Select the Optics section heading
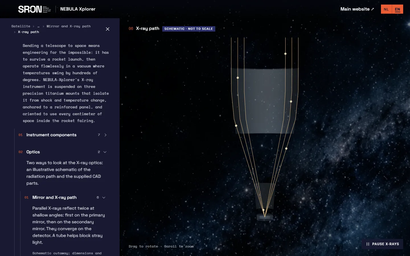 (x=33, y=152)
